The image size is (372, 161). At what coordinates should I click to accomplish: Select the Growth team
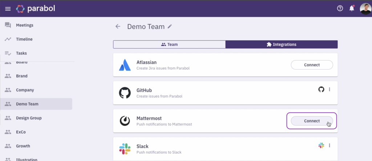click(x=36, y=146)
